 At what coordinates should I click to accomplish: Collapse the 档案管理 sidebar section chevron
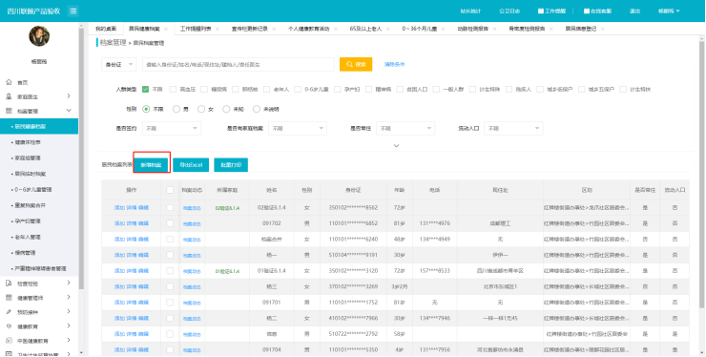click(69, 111)
